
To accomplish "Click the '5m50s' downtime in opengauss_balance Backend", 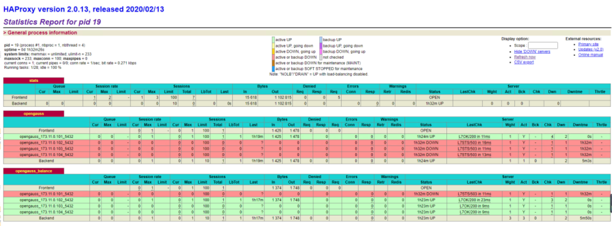I will click(580, 218).
